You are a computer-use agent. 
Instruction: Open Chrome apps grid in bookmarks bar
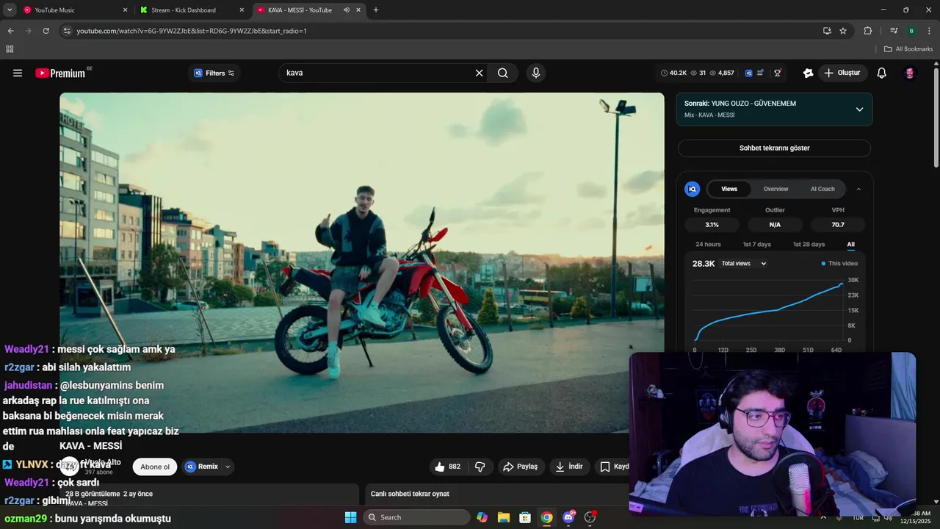point(10,49)
